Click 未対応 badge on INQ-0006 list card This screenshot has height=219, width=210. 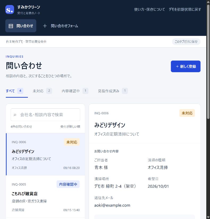tap(72, 142)
